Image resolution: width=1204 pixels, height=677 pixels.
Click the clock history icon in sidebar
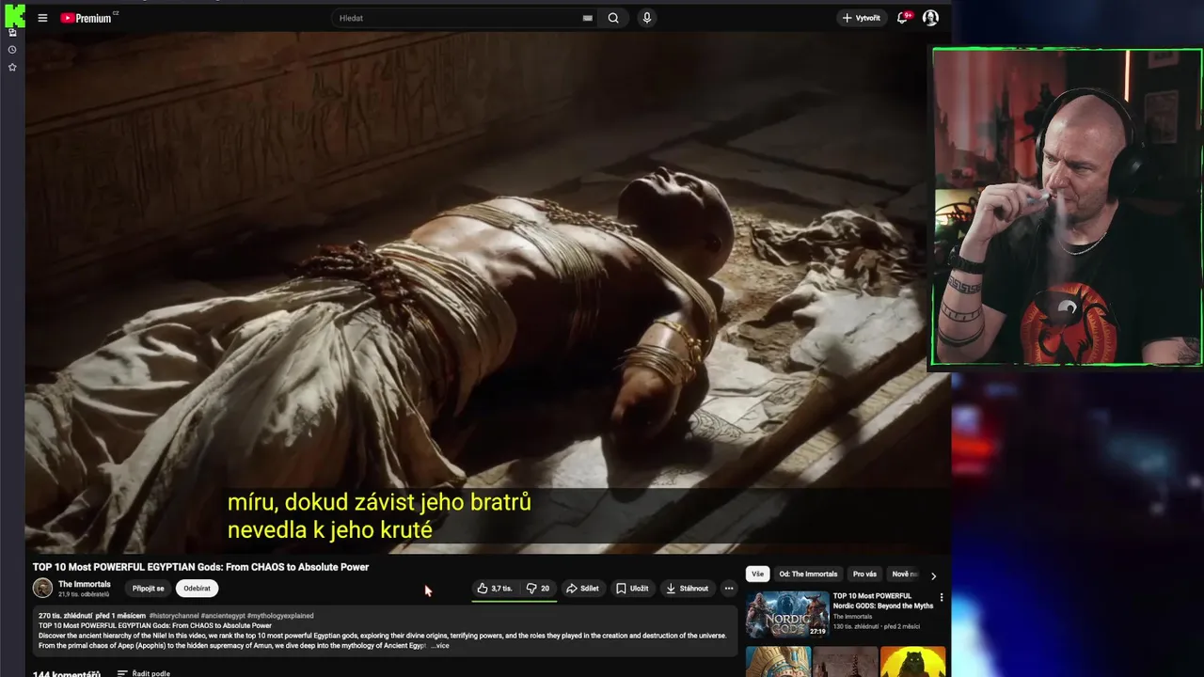12,50
